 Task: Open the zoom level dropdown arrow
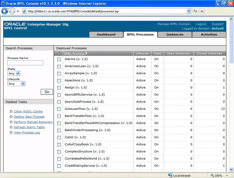click(227, 176)
